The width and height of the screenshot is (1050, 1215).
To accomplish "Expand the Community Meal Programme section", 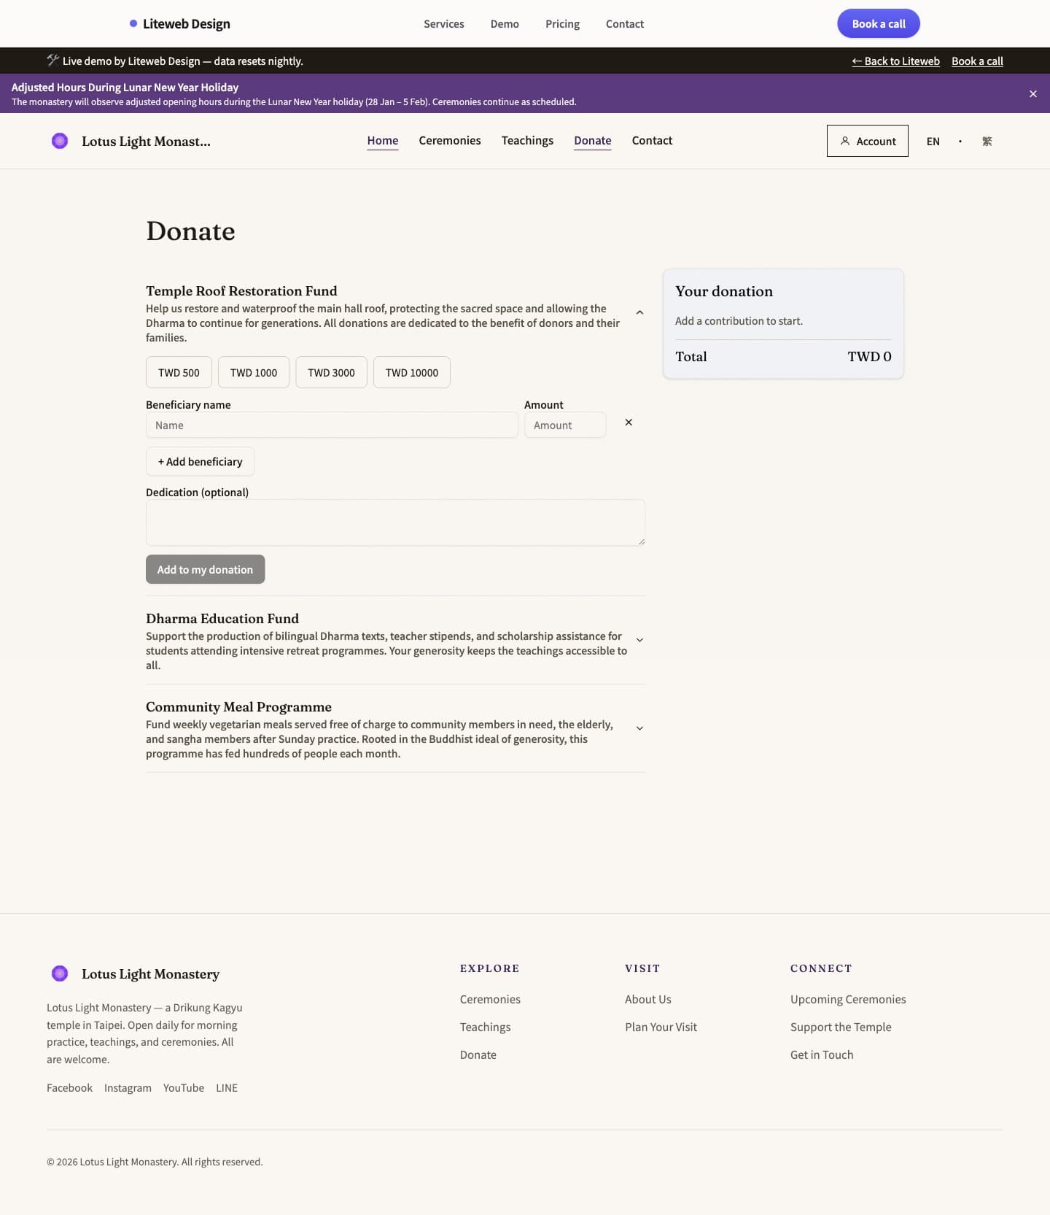I will click(639, 728).
